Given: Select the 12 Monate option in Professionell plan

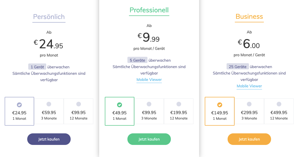Looking at the screenshot, I should 179,111.
